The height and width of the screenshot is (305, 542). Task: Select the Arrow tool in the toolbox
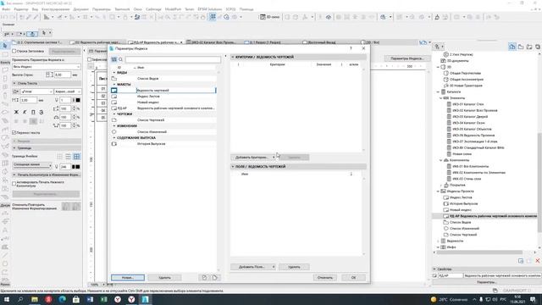tap(5, 46)
